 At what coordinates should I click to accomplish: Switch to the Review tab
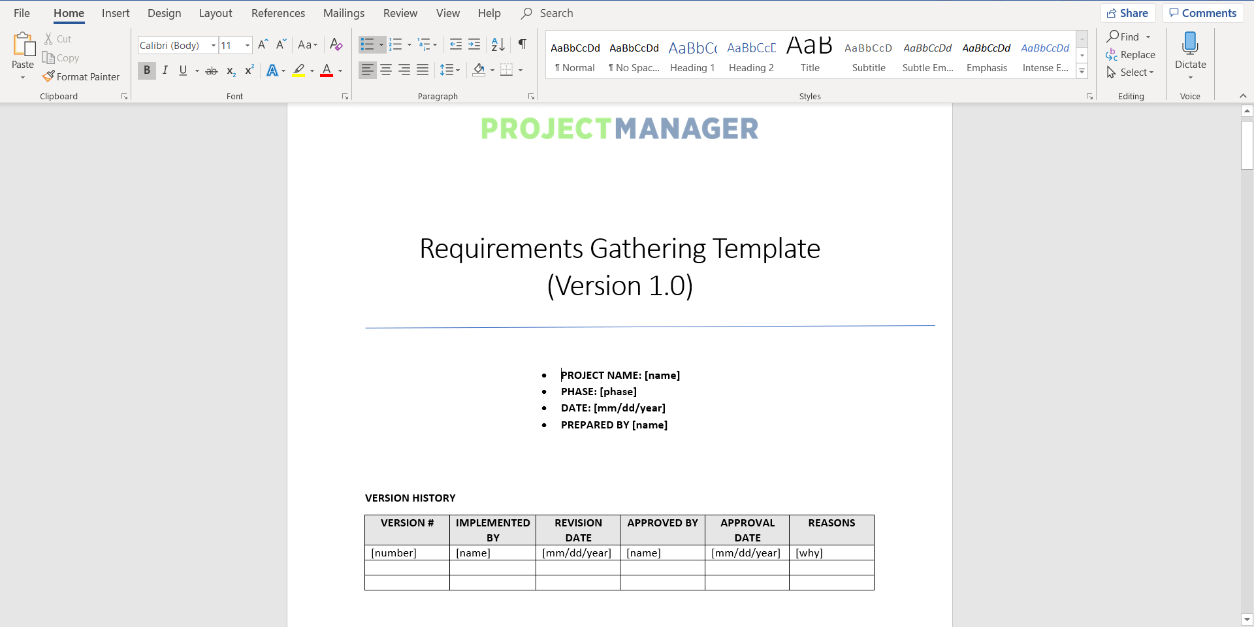tap(400, 13)
